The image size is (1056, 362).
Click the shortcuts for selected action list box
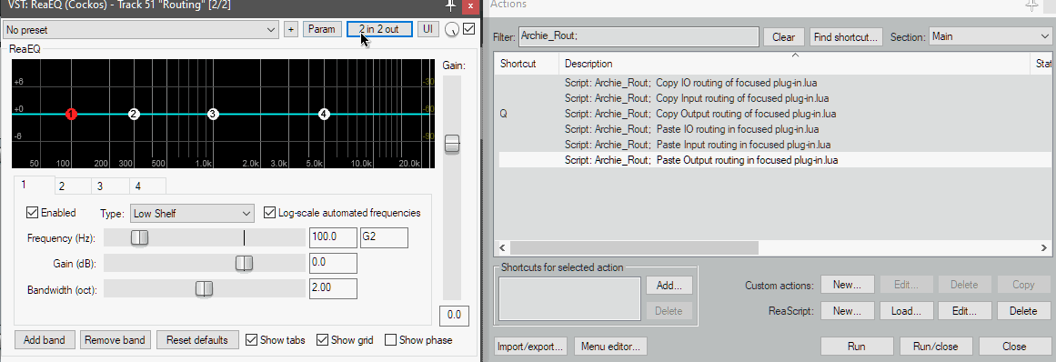[569, 298]
